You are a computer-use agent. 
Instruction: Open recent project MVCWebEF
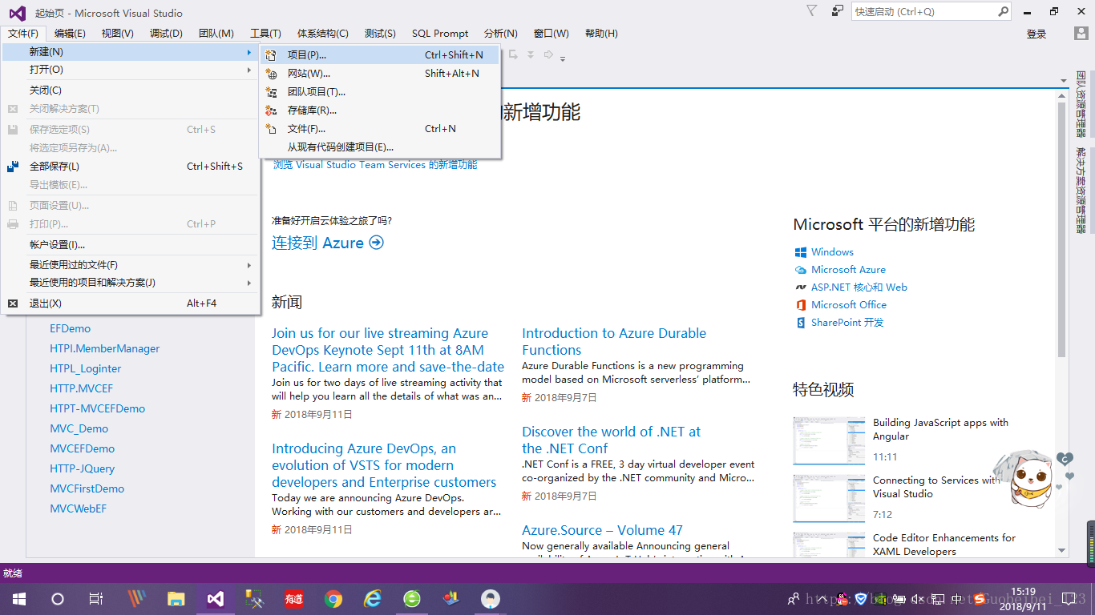78,508
